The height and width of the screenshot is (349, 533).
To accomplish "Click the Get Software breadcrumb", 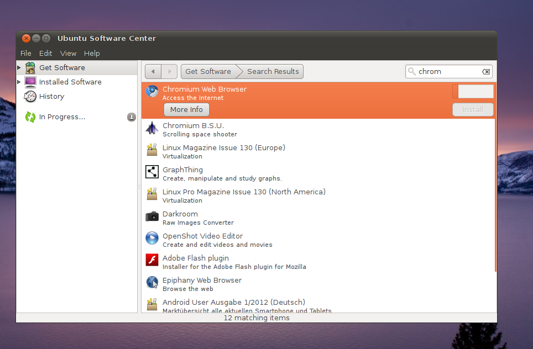I will [x=208, y=72].
